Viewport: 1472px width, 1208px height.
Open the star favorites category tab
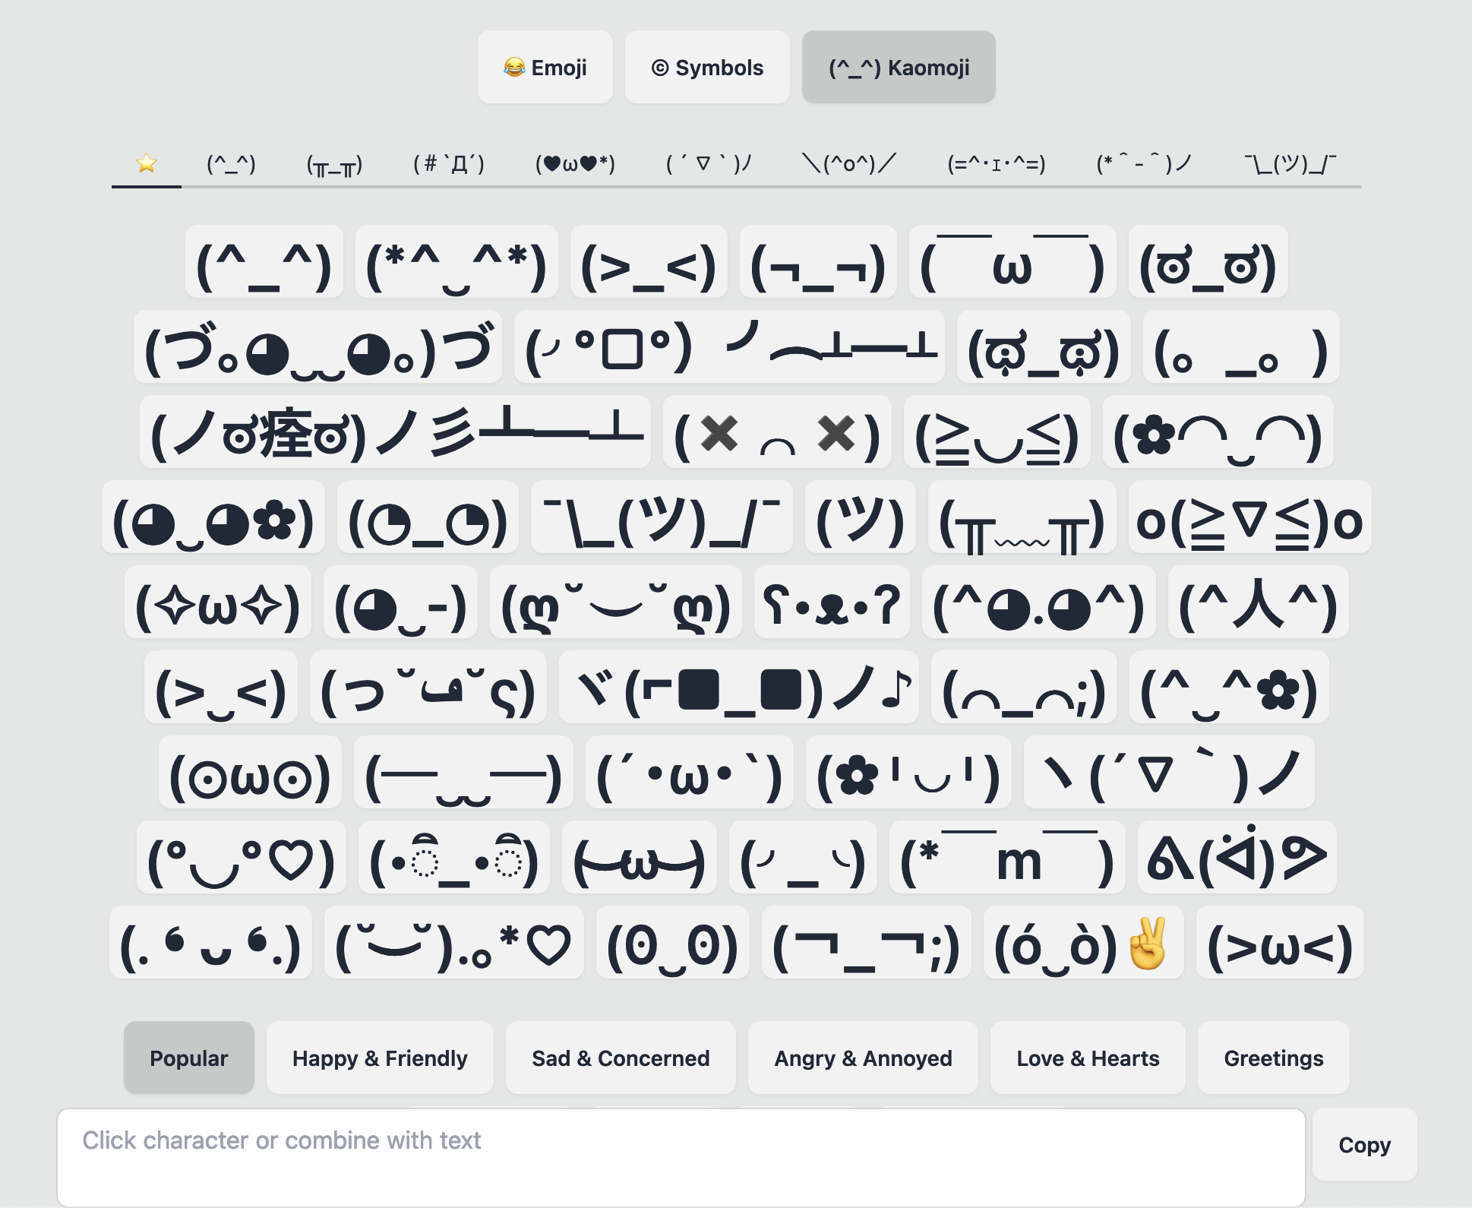(x=146, y=163)
